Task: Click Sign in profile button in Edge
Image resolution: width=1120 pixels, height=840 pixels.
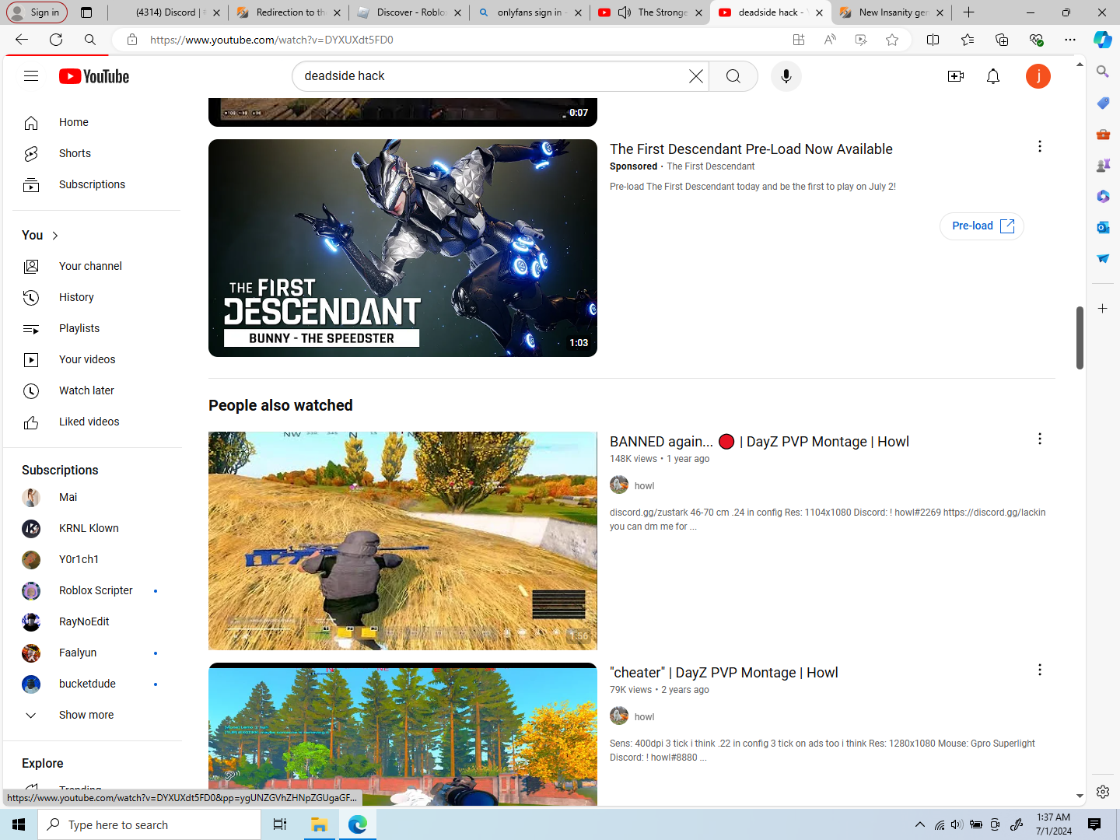Action: (x=37, y=12)
